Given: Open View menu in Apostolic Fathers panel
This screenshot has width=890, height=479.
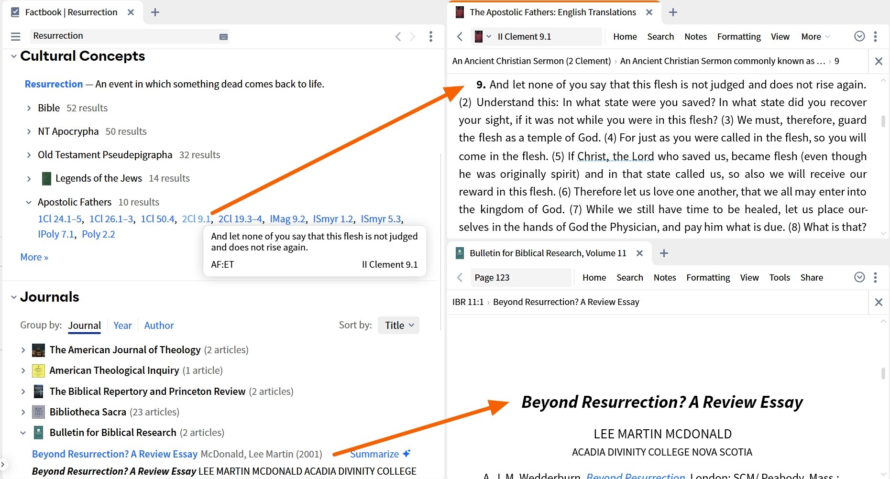Looking at the screenshot, I should click(x=780, y=36).
